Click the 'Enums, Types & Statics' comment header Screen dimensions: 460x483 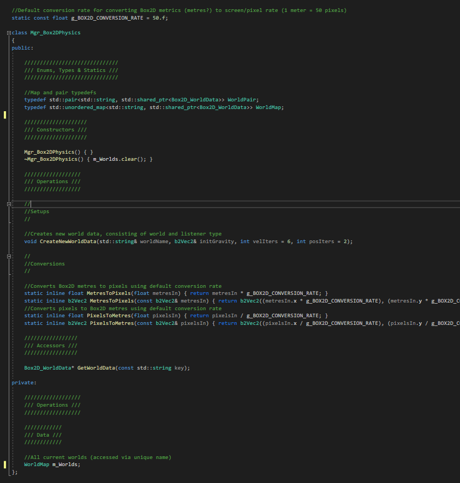[71, 70]
